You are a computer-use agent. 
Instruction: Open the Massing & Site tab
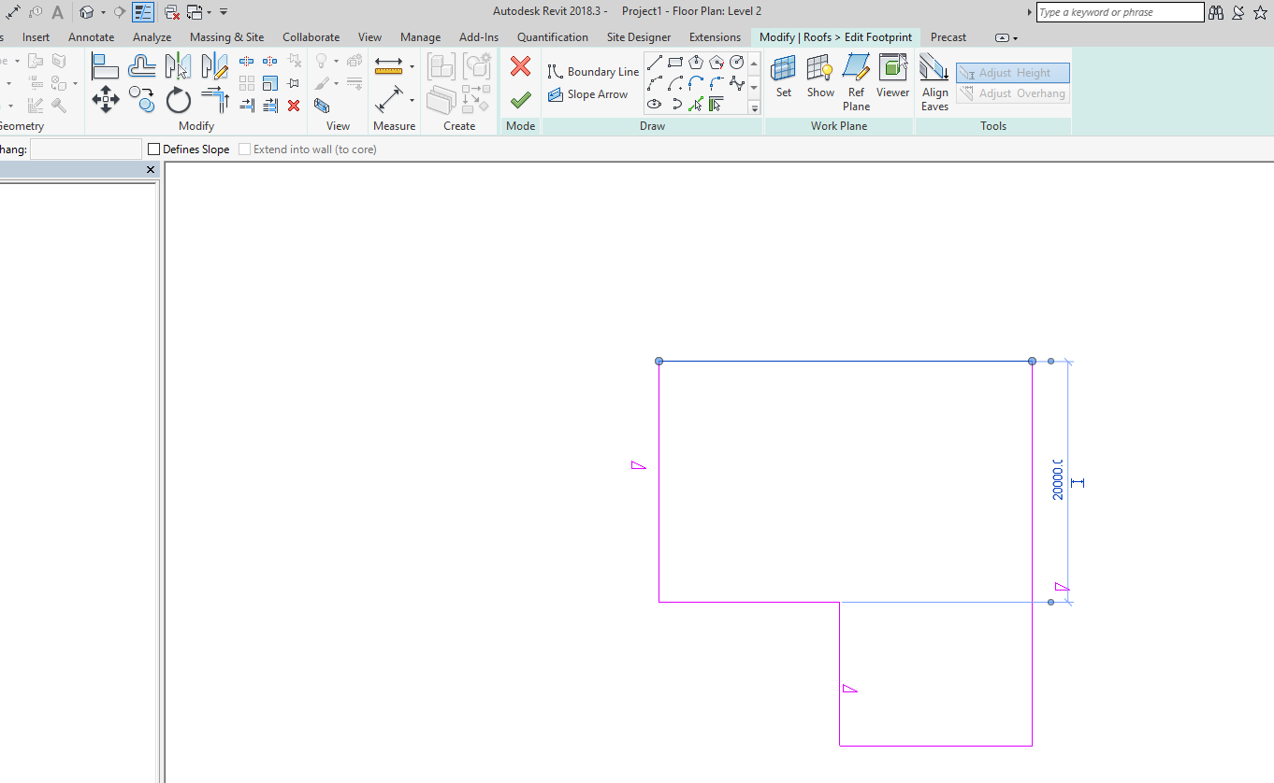pos(226,36)
